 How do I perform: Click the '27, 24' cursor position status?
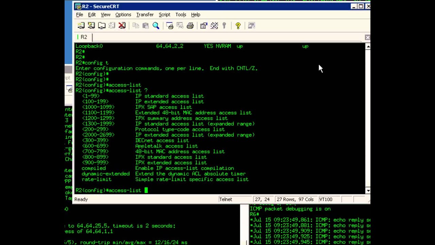tap(262, 199)
